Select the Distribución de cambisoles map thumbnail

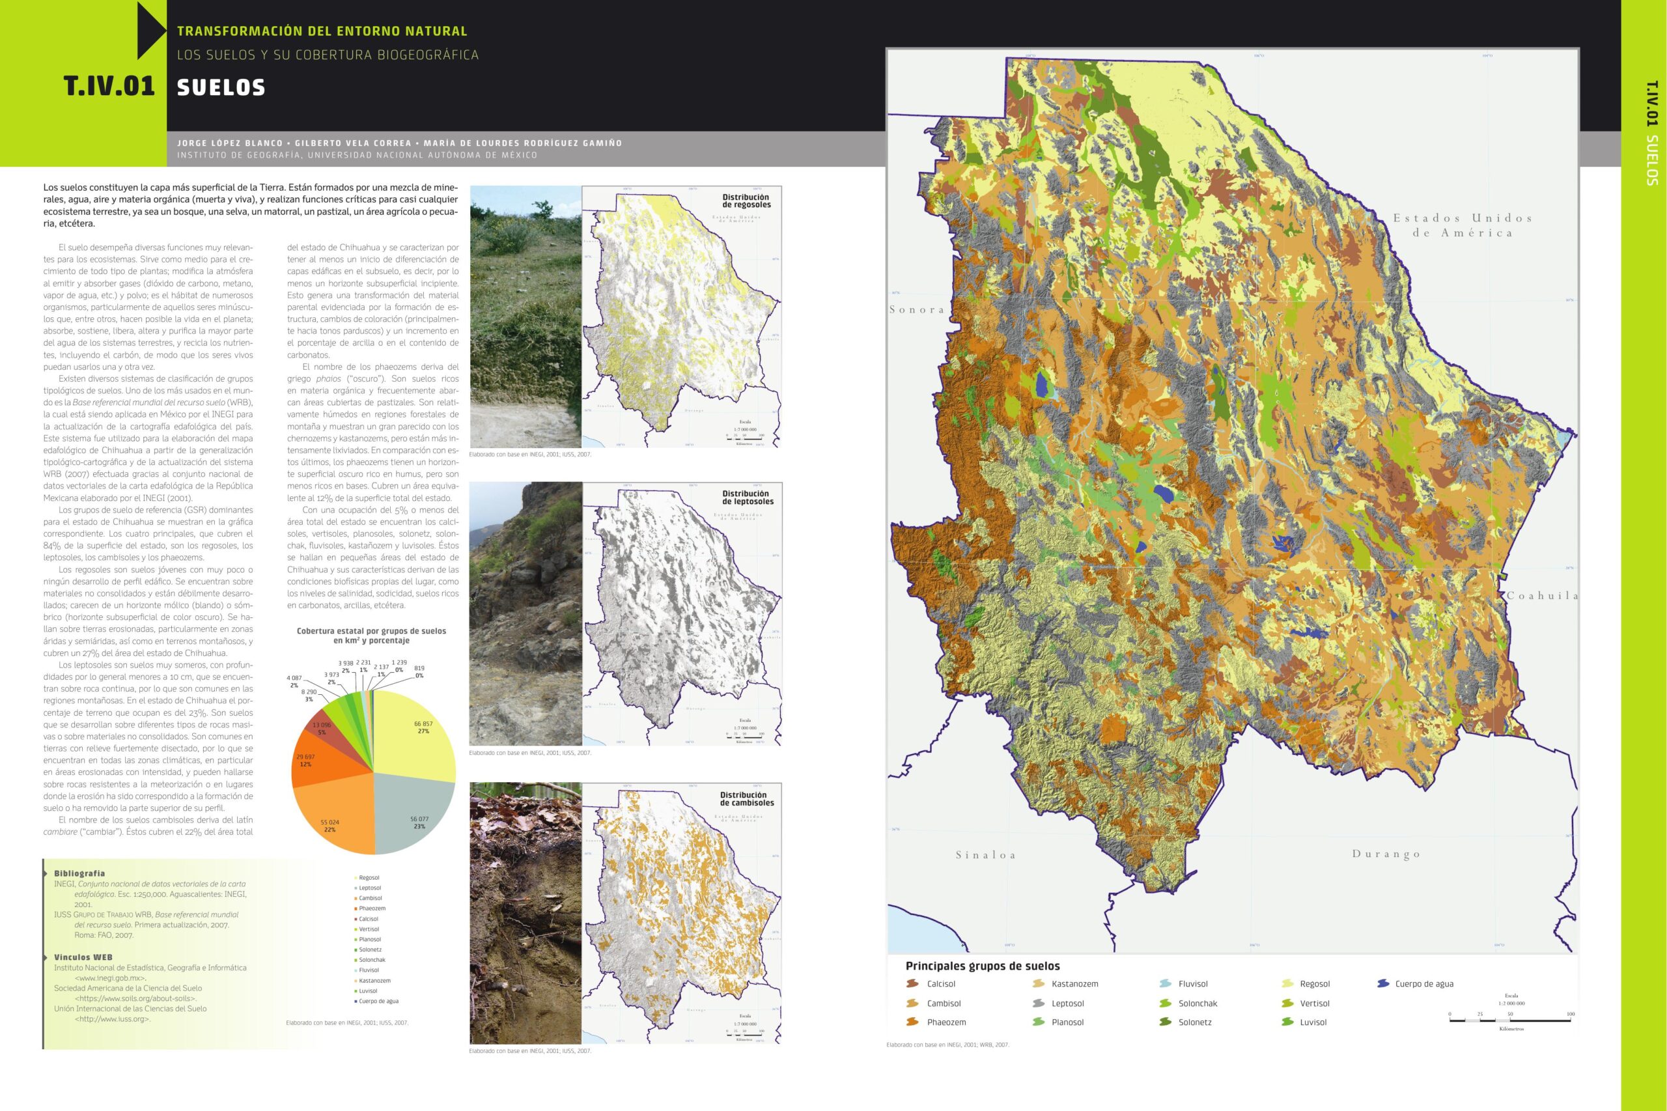[682, 912]
